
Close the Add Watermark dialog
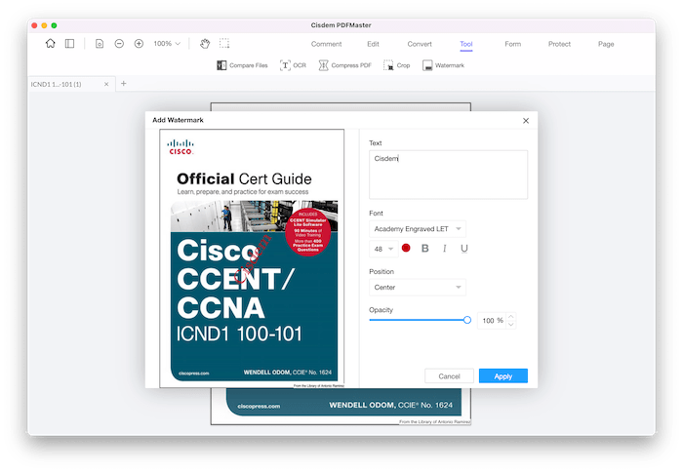point(526,121)
